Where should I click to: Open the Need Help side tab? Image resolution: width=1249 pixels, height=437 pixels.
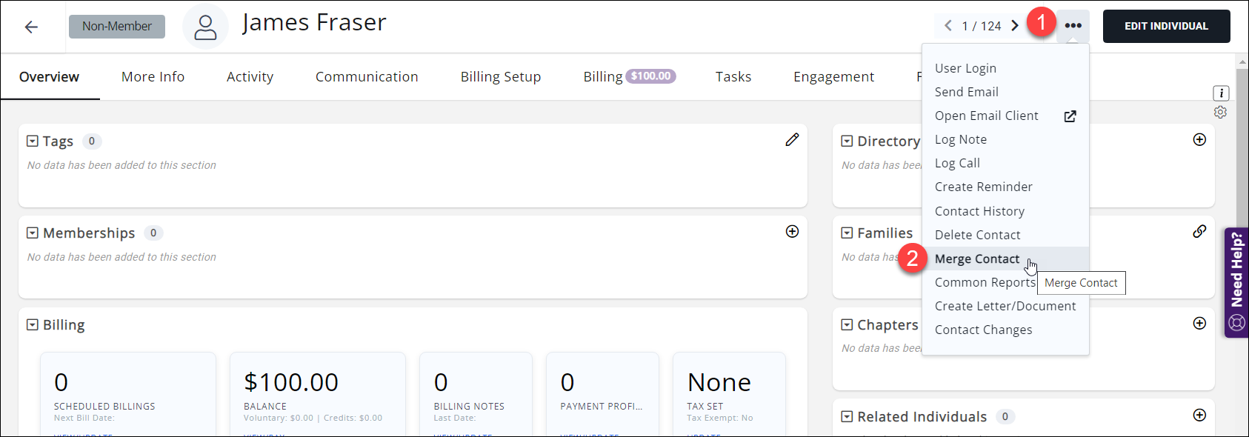tap(1236, 282)
